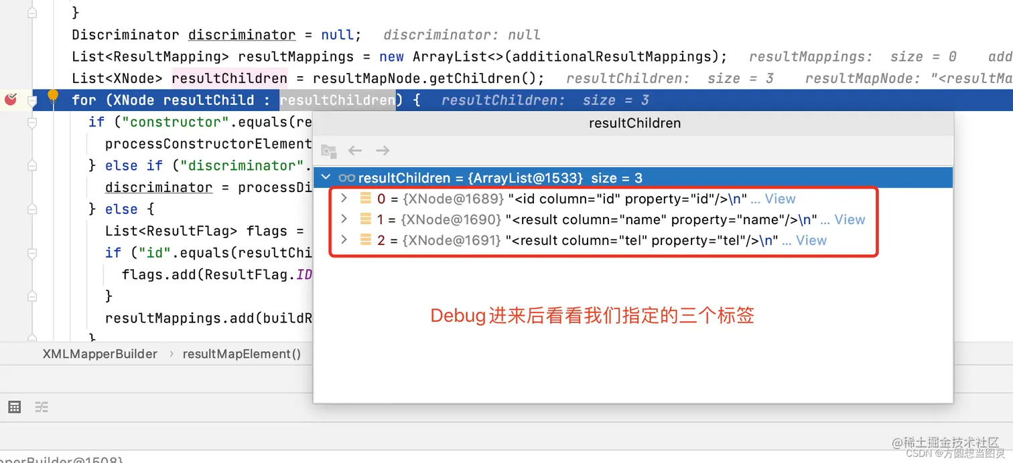The image size is (1013, 463).
Task: Go back with the left arrow in resultChildren popup
Action: [x=355, y=151]
